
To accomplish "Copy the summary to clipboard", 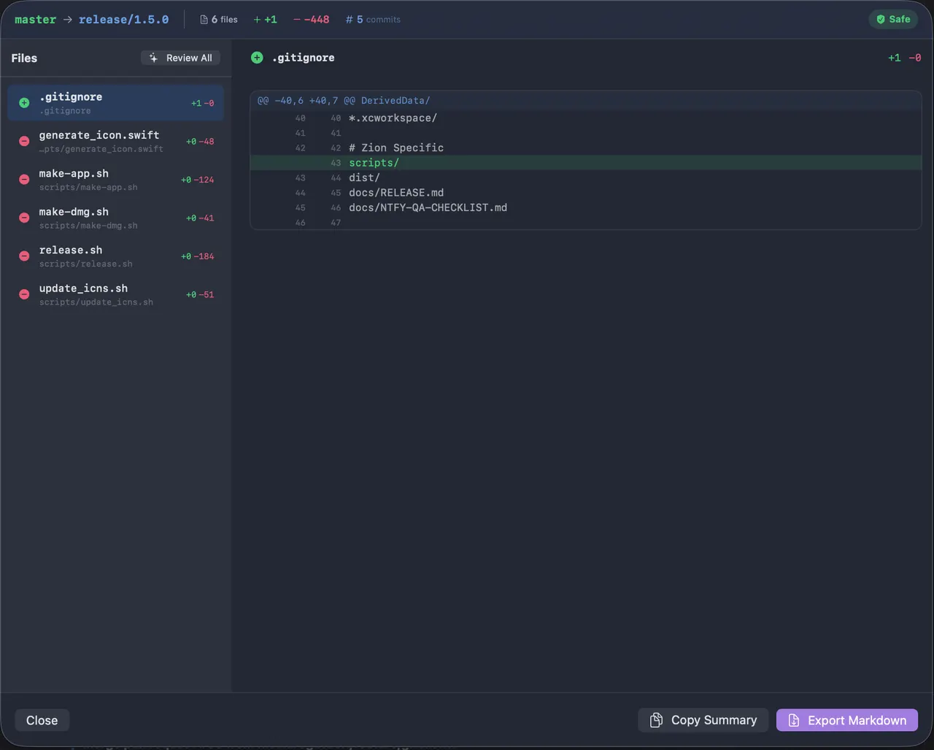I will (x=703, y=720).
